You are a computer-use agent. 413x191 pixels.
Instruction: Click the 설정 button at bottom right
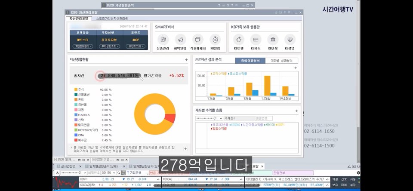[x=353, y=185]
